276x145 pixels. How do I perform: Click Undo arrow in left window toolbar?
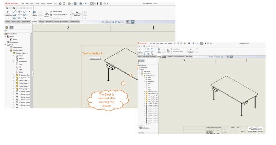click(86, 3)
